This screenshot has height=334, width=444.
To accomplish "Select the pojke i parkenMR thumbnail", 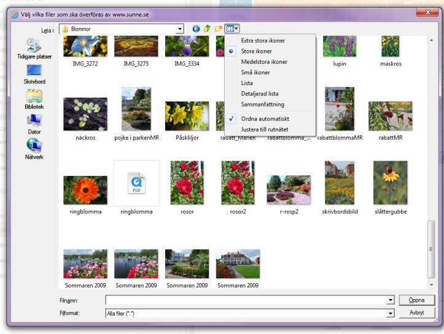I will [136, 109].
